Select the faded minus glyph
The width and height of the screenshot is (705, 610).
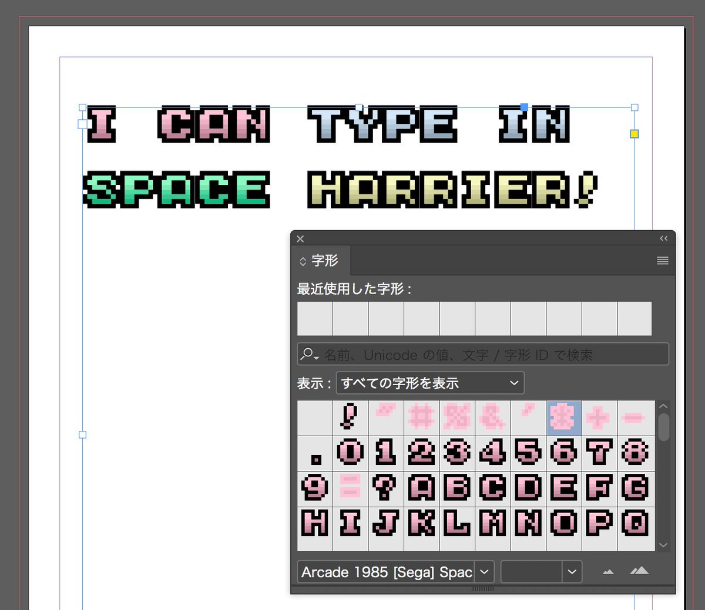636,418
